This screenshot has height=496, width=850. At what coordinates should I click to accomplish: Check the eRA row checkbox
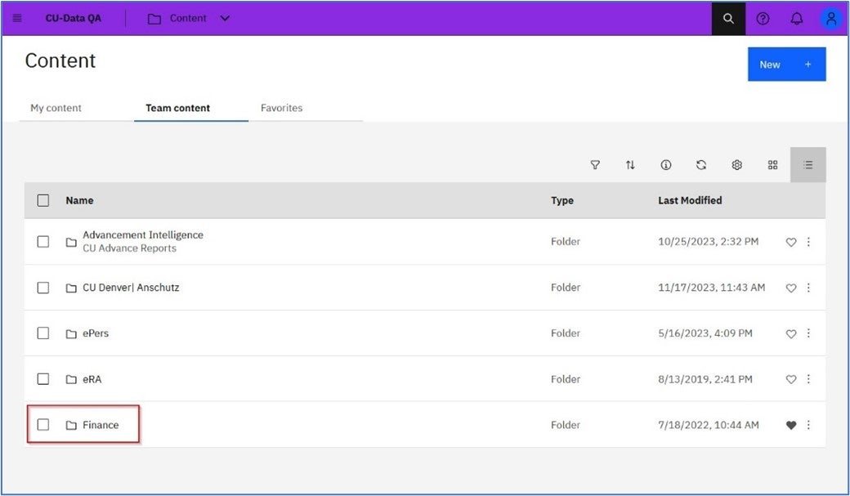click(42, 379)
